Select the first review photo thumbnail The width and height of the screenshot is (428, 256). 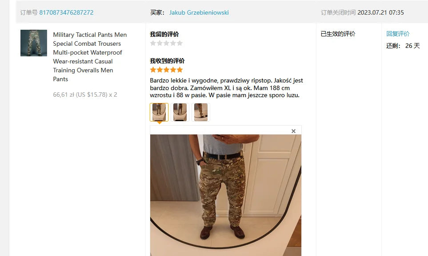(159, 112)
